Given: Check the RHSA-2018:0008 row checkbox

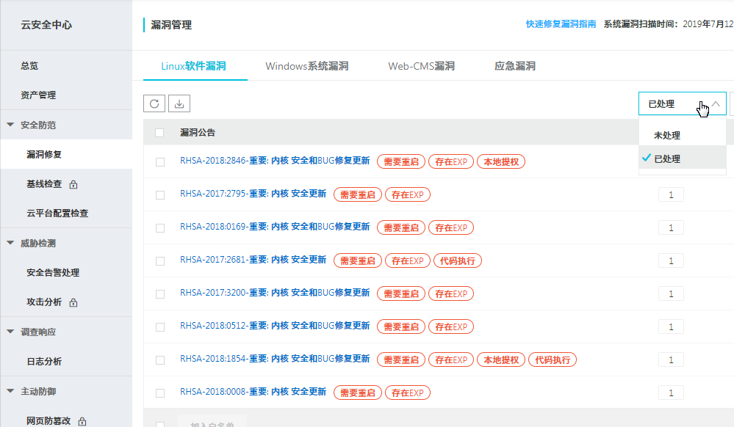Looking at the screenshot, I should click(x=160, y=393).
